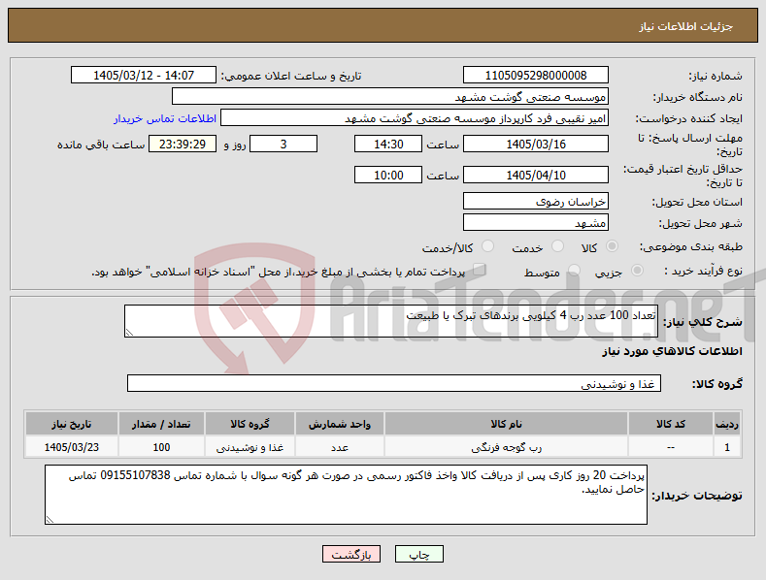The image size is (766, 580).
Task: Click buyer organization name field
Action: tap(390, 97)
